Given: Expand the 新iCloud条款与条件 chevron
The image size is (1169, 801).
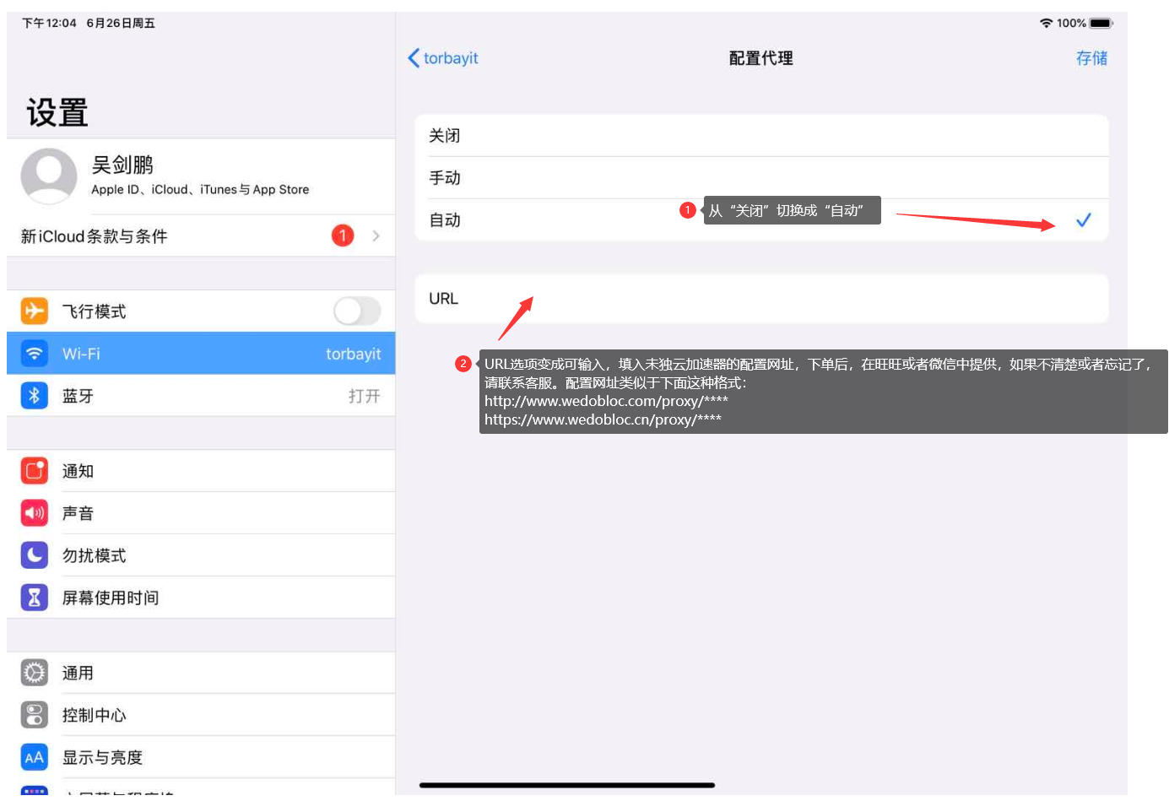Looking at the screenshot, I should point(376,236).
